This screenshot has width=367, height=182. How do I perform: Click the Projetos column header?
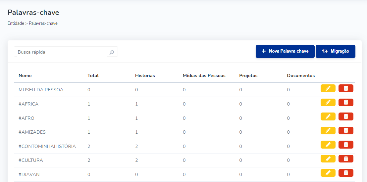click(x=248, y=75)
